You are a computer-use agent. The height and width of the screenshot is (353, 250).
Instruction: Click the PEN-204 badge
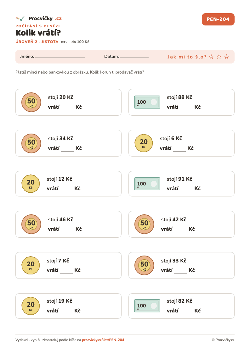click(x=218, y=19)
